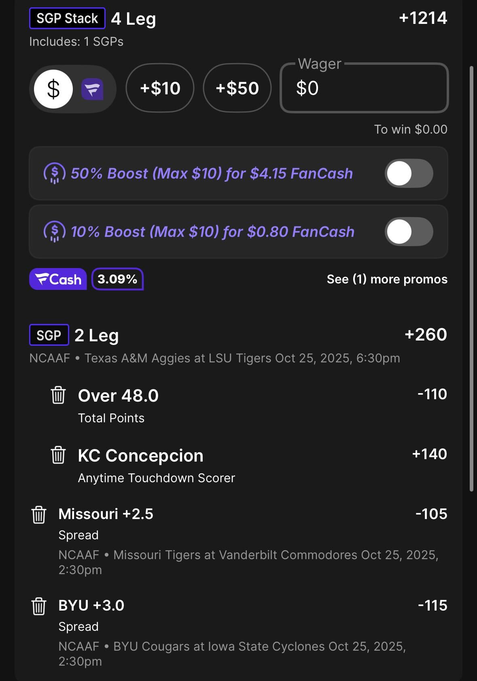Image resolution: width=477 pixels, height=681 pixels.
Task: Turn on the 10% Boost toggle
Action: coord(409,232)
